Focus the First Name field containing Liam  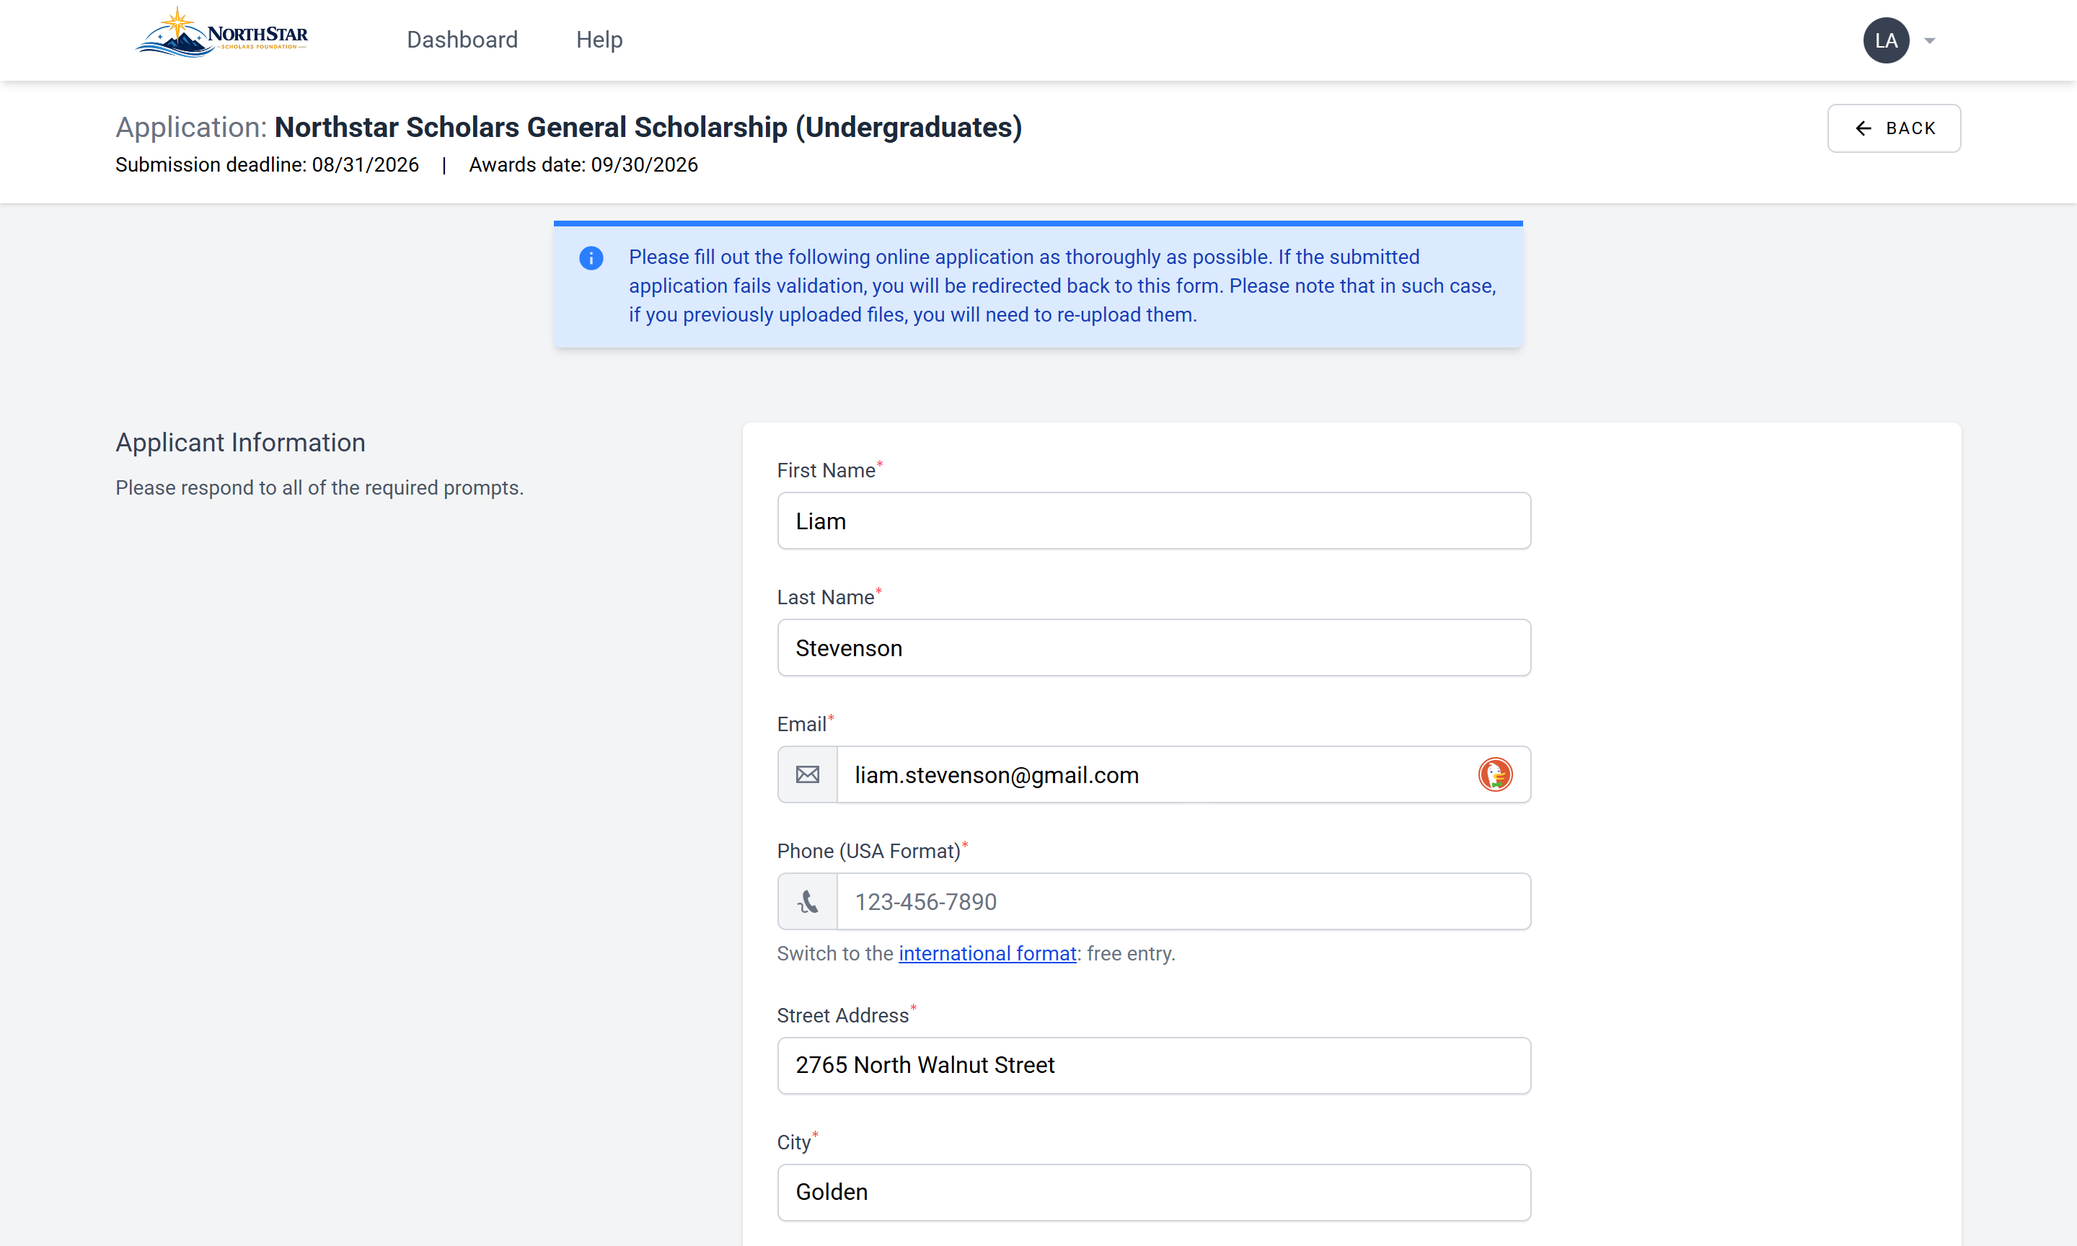[1153, 521]
